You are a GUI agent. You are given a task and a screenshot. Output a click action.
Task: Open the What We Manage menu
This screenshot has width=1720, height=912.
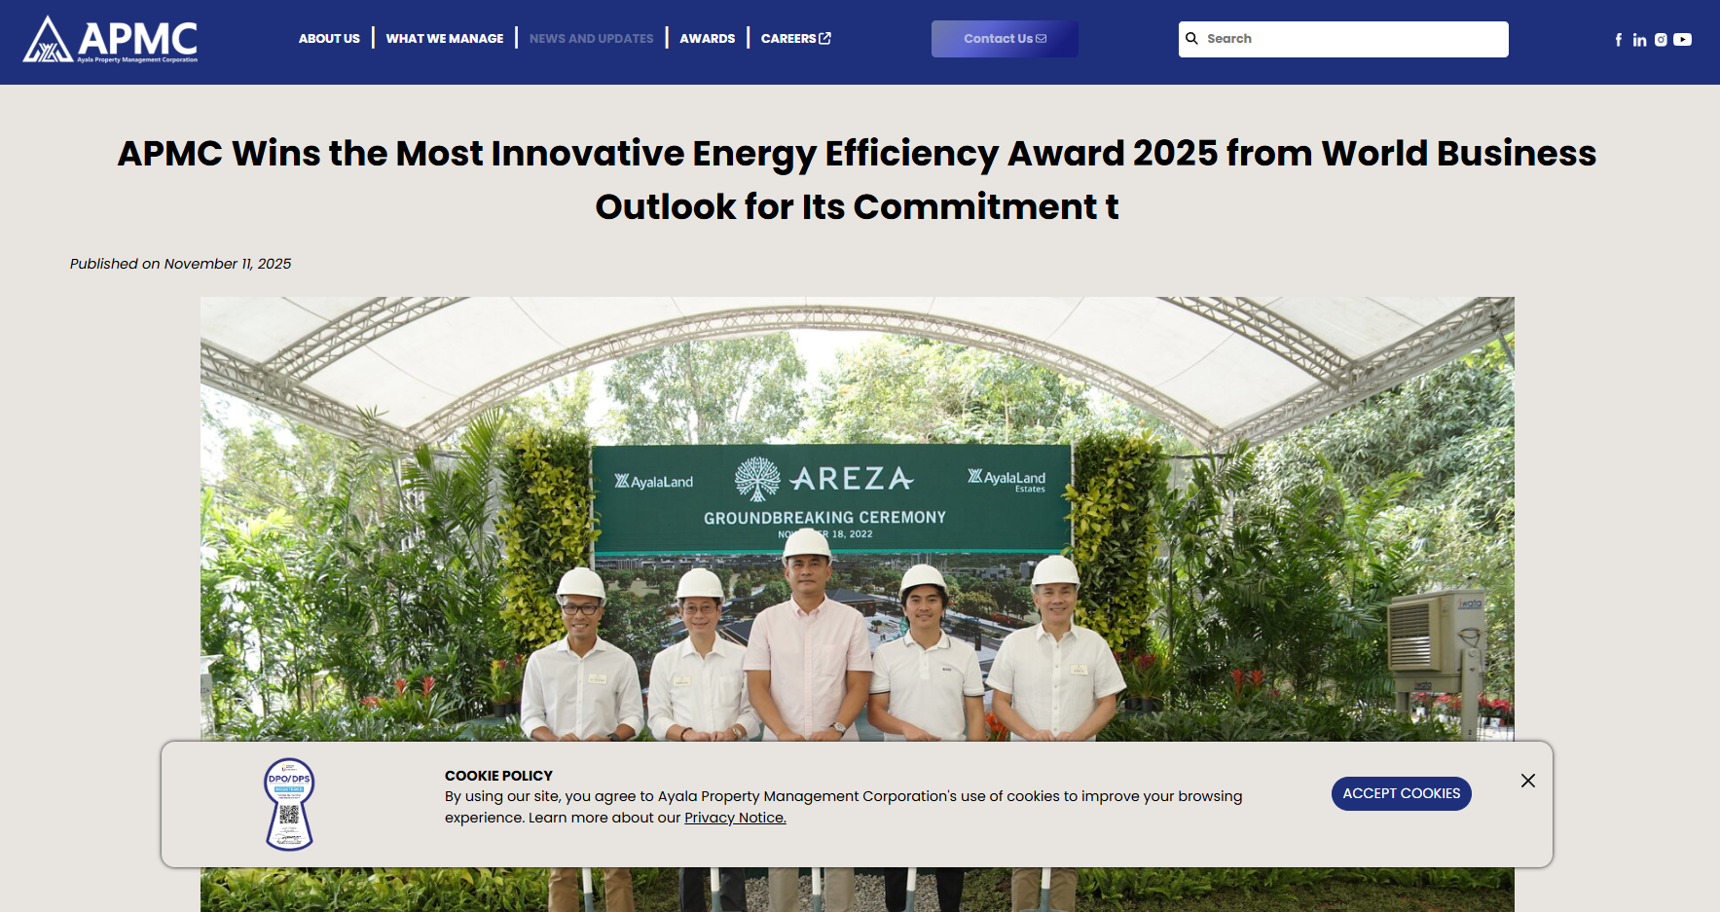[444, 38]
